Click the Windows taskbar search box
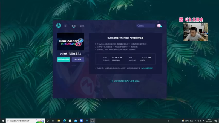This screenshot has width=219, height=123. coord(25,121)
